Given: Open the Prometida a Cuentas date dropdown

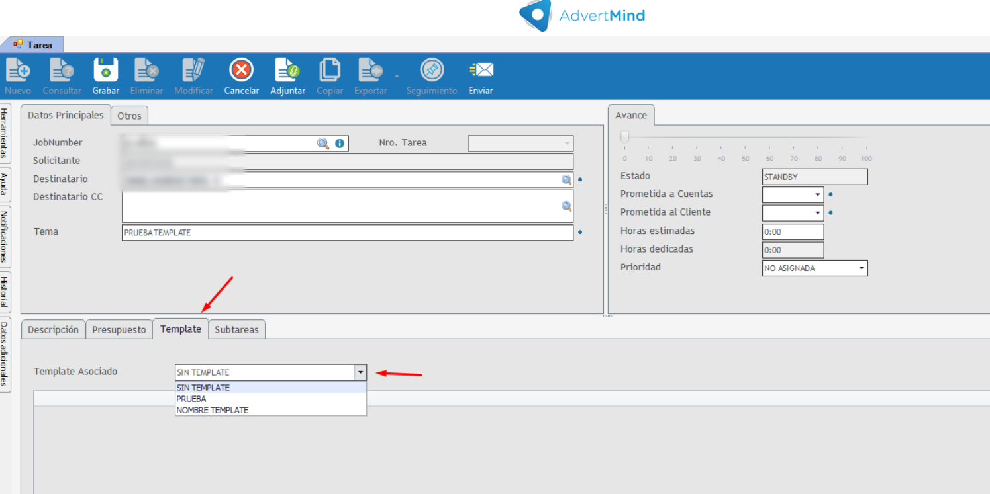Looking at the screenshot, I should click(818, 194).
